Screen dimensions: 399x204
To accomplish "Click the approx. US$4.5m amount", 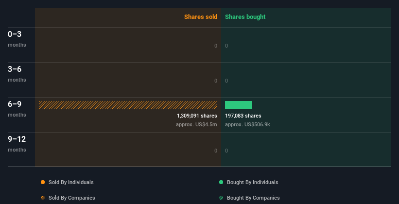I will (196, 125).
